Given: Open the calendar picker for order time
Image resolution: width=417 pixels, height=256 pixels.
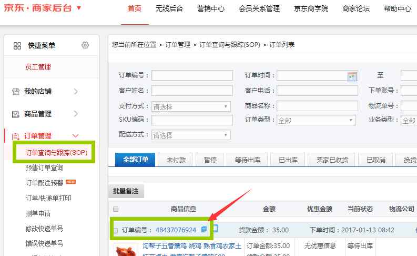Looking at the screenshot, I should coord(352,76).
